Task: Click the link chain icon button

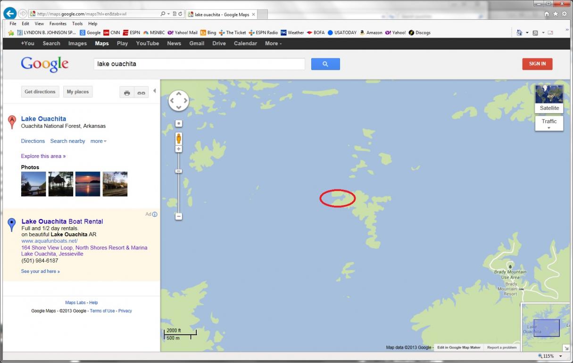Action: click(141, 92)
